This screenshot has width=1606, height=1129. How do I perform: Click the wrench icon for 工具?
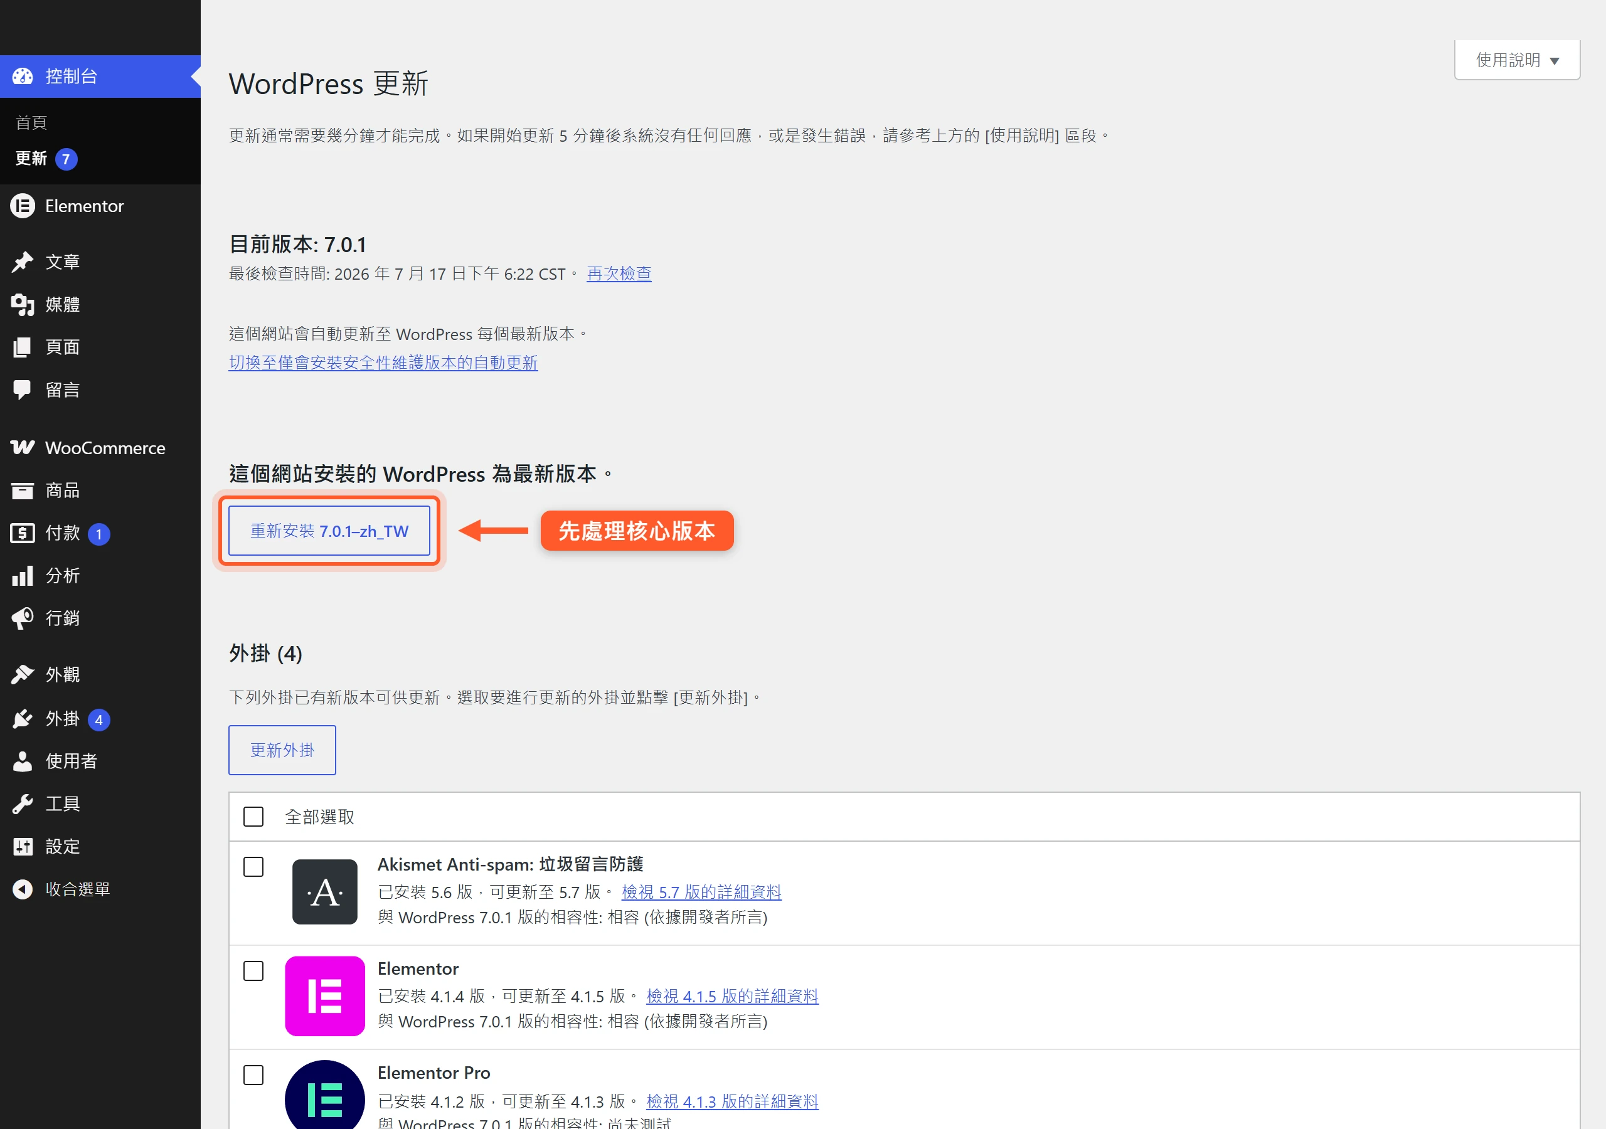pos(23,803)
